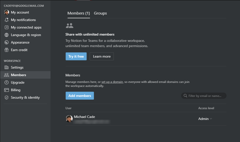This screenshot has height=142, width=240.
Task: Click the gift icon for Earn credit
Action: 7,50
